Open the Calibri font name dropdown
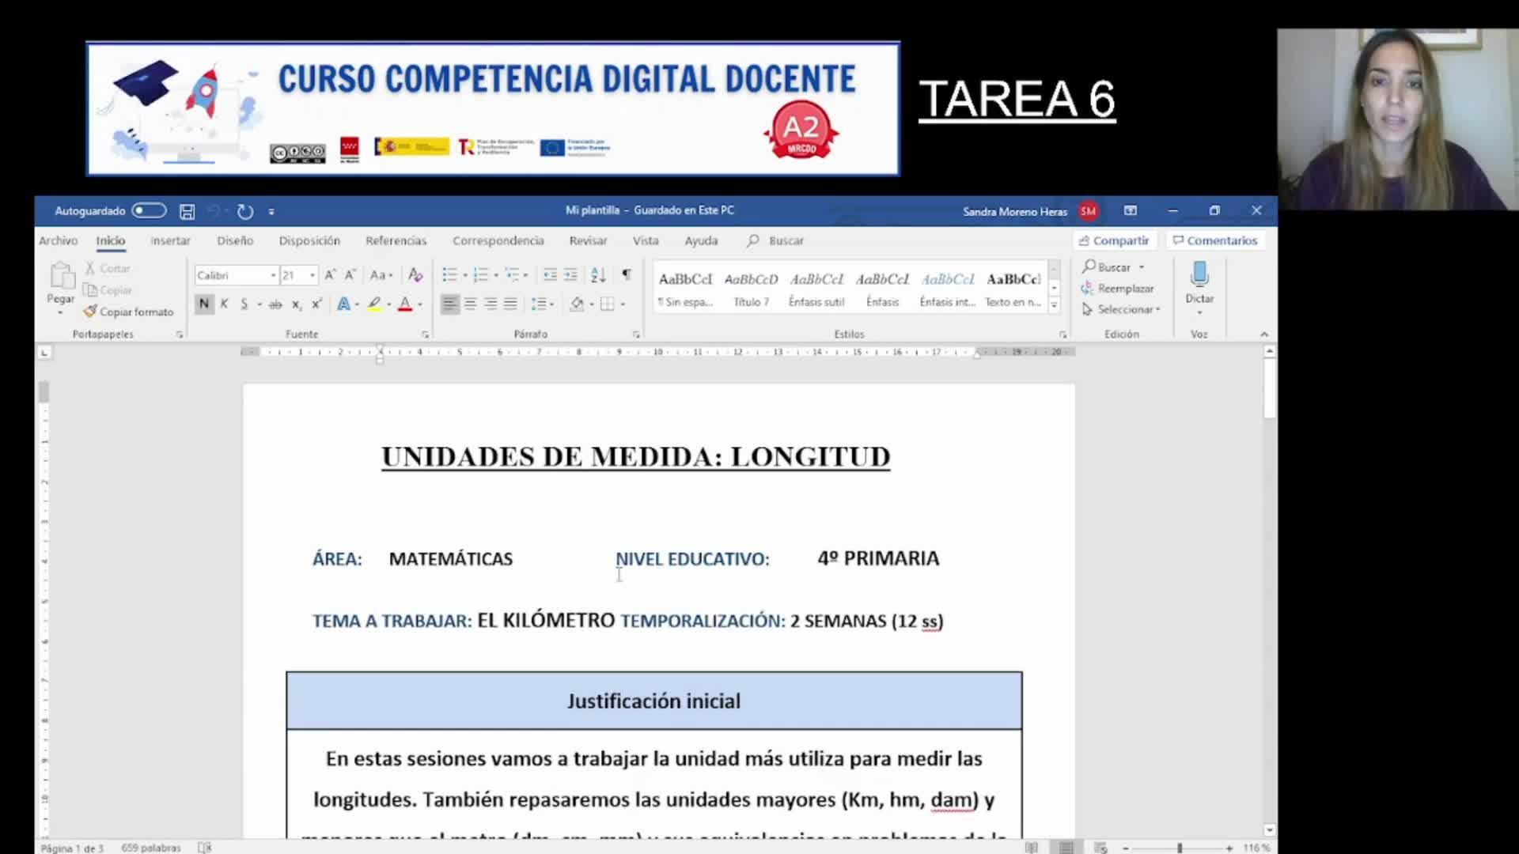Screen dimensions: 1519x854 click(x=273, y=275)
